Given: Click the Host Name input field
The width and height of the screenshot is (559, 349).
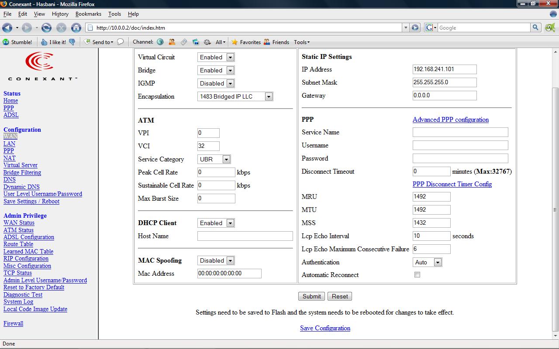Looking at the screenshot, I should point(245,236).
